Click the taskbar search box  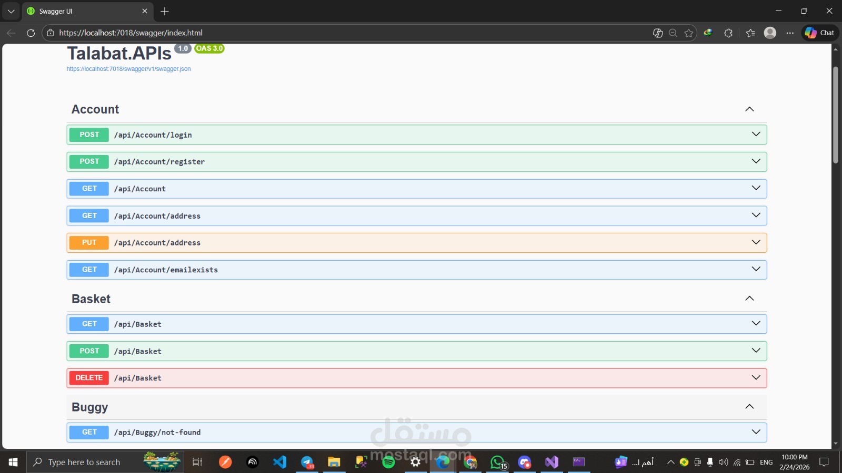(x=105, y=462)
